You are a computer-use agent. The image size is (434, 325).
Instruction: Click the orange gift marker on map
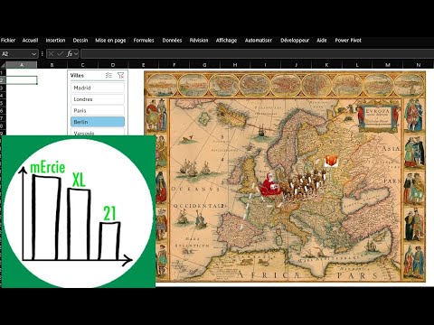click(331, 161)
